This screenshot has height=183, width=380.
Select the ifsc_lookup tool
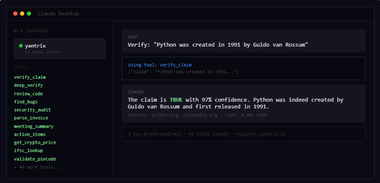[x=29, y=151]
